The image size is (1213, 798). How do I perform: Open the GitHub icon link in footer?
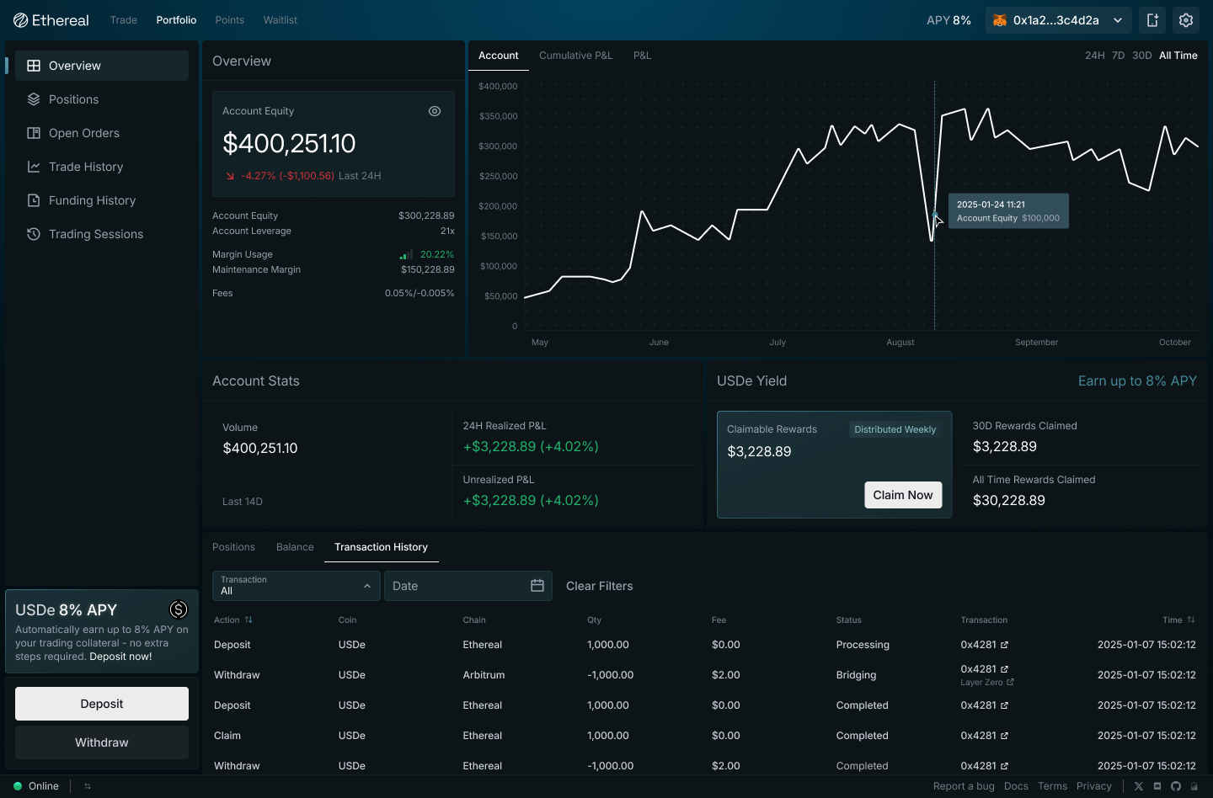click(x=1176, y=786)
